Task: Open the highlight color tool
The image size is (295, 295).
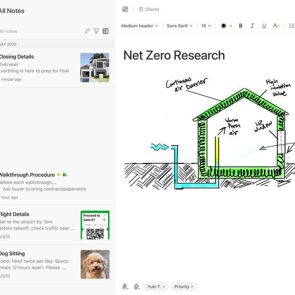Action: click(x=276, y=25)
